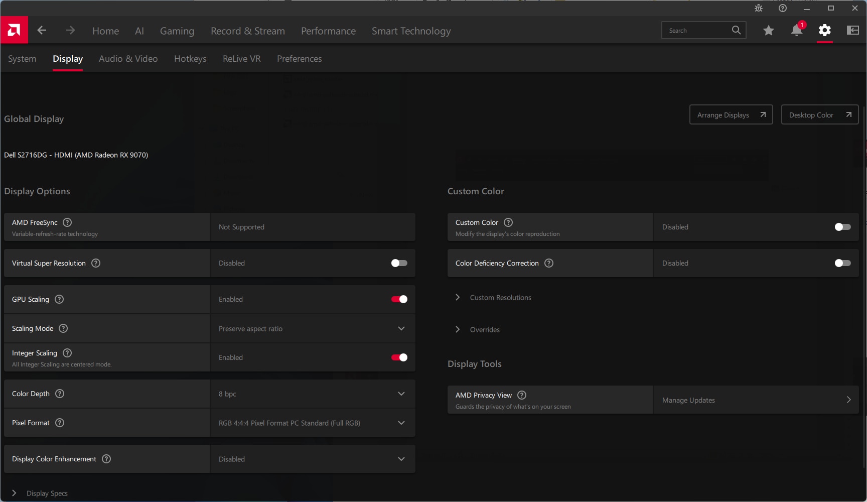The image size is (867, 502).
Task: Switch to Audio & Video tab
Action: coord(128,59)
